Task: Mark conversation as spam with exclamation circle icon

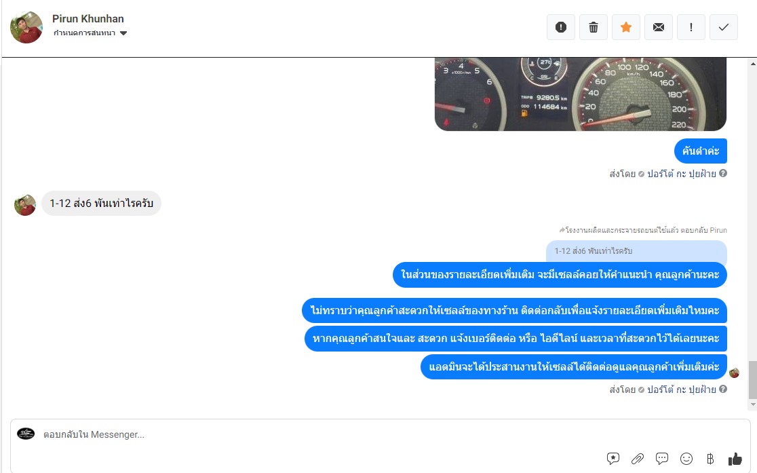Action: click(x=560, y=27)
